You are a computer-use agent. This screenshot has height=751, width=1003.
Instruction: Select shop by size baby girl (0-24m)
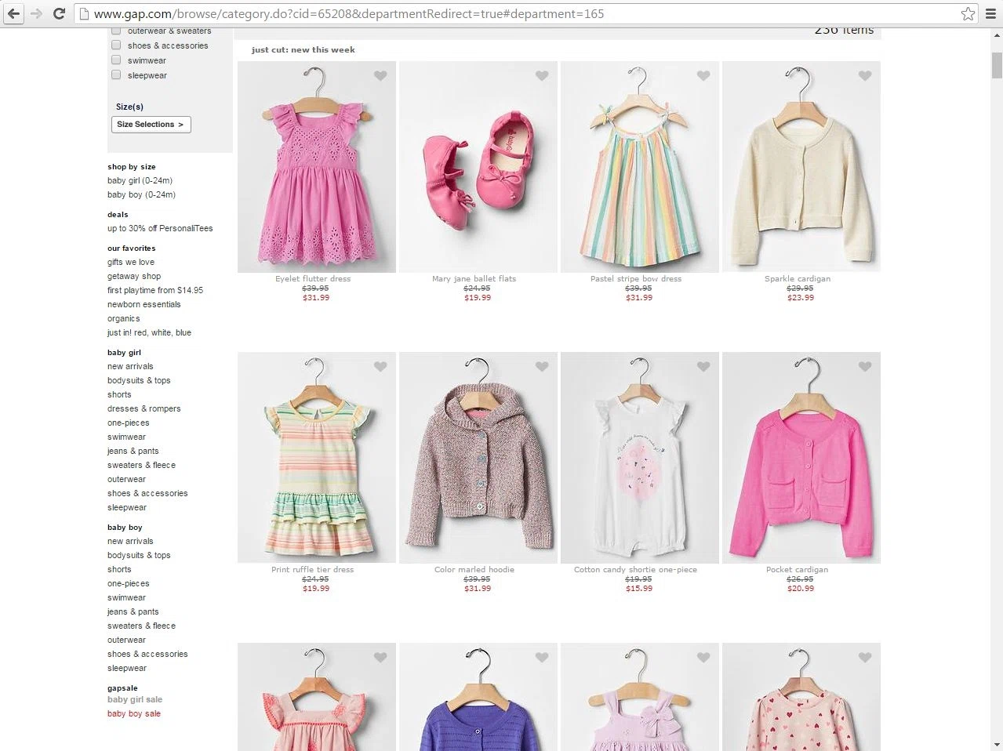(140, 180)
